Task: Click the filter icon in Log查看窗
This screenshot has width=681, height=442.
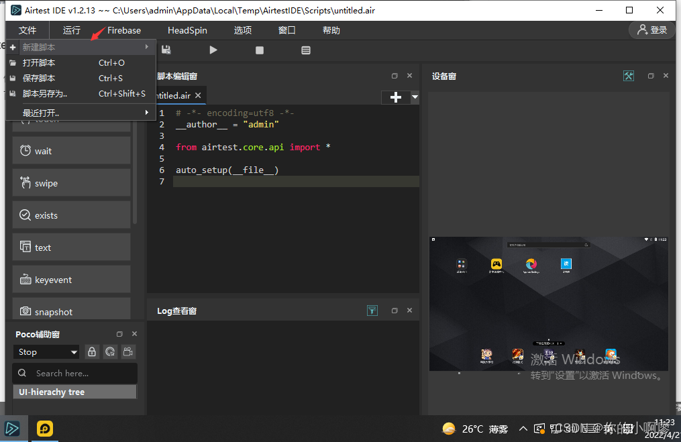Action: tap(372, 311)
